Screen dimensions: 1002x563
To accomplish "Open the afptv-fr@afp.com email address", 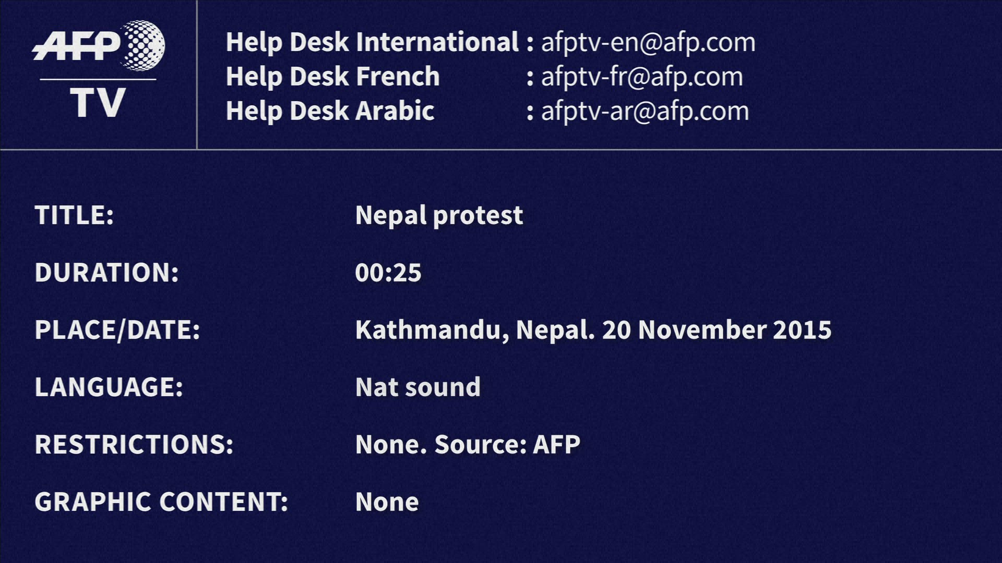I will pyautogui.click(x=642, y=77).
